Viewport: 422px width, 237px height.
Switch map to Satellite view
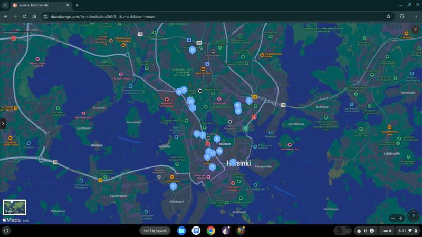point(14,206)
